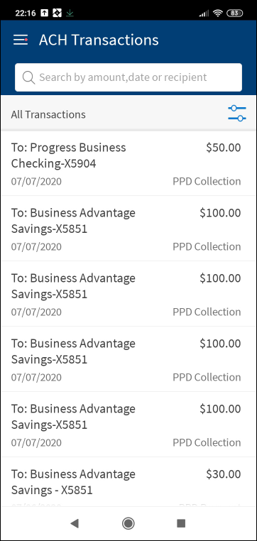Image resolution: width=257 pixels, height=541 pixels.
Task: Open the transaction filter sliders icon
Action: (x=237, y=114)
